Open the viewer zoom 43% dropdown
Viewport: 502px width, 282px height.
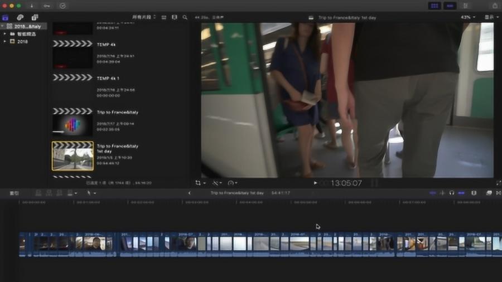pos(468,17)
